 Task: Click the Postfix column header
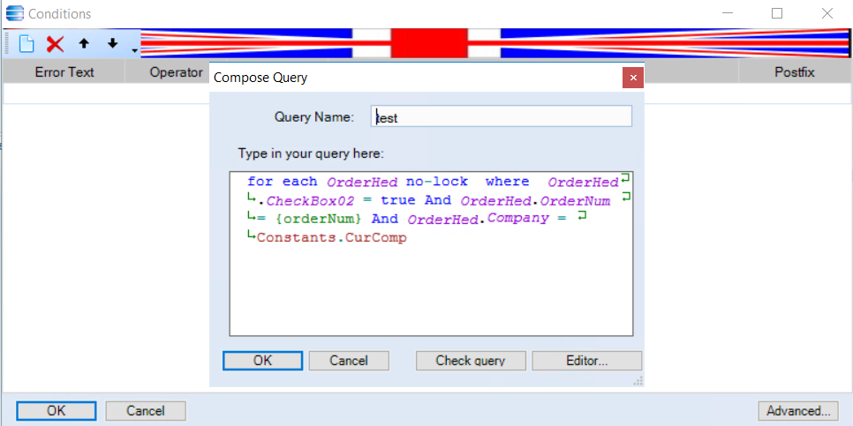794,72
